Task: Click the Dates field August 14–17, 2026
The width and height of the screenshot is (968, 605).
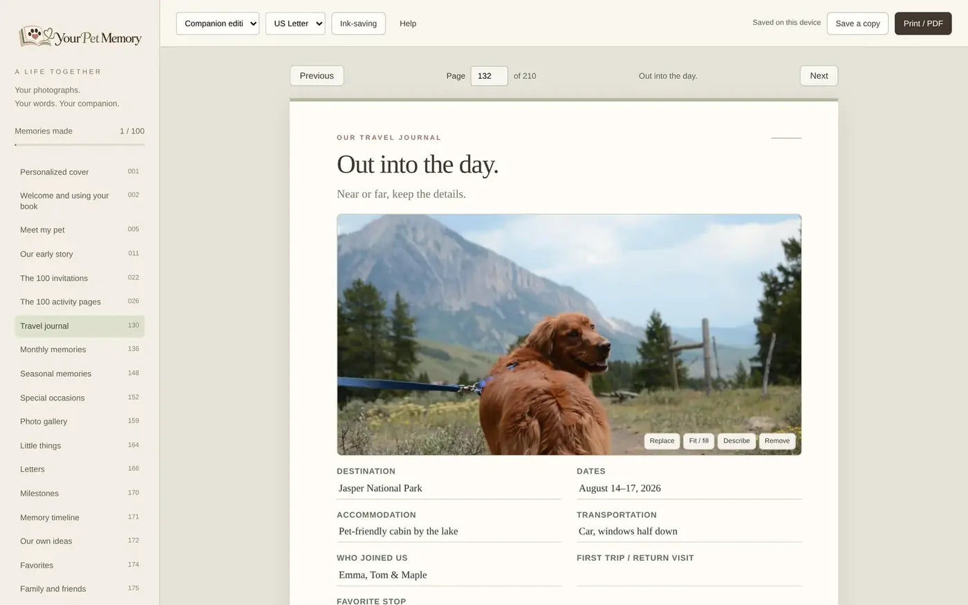Action: click(689, 488)
